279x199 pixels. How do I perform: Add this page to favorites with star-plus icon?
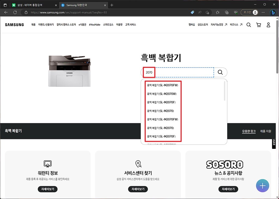point(207,13)
